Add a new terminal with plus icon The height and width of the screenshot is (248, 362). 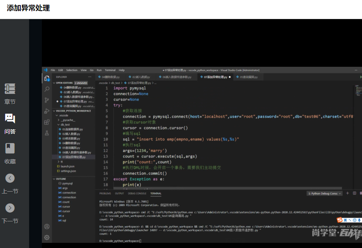pyautogui.click(x=348, y=193)
